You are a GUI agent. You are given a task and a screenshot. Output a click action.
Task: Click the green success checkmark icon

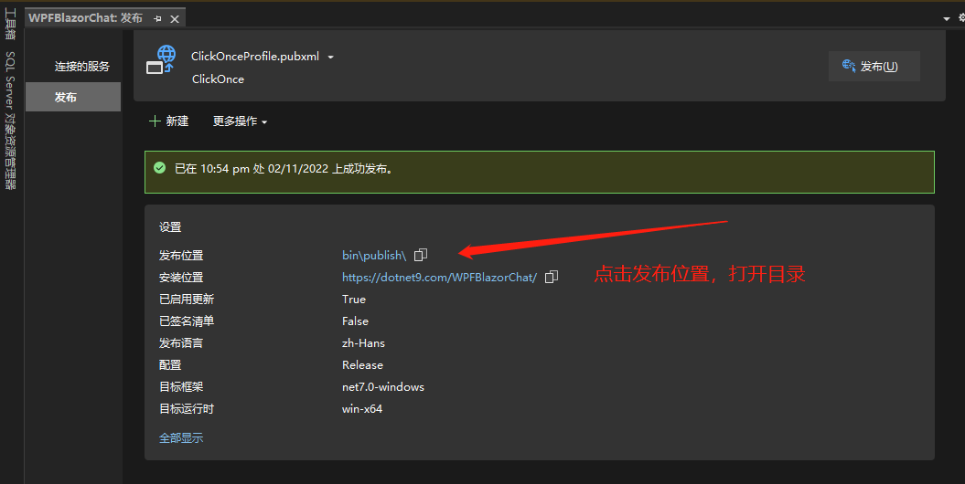[159, 168]
